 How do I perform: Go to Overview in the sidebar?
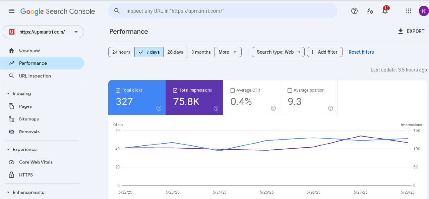pyautogui.click(x=42, y=50)
